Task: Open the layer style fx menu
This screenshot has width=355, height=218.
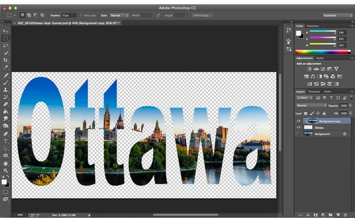Action: (308, 215)
